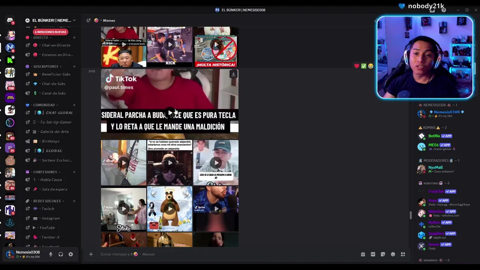Viewport: 480px width, 270px height.
Task: Open the apps launcher icon in message bar
Action: (403, 254)
